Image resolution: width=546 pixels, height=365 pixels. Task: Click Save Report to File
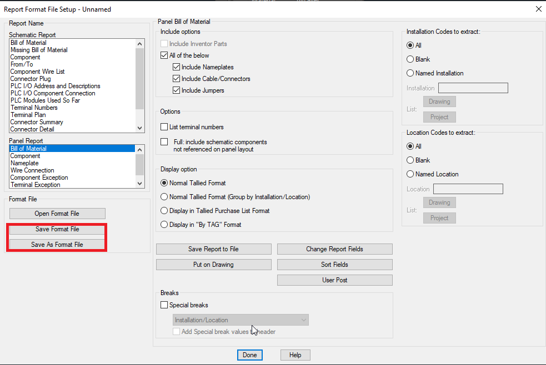[x=213, y=249]
